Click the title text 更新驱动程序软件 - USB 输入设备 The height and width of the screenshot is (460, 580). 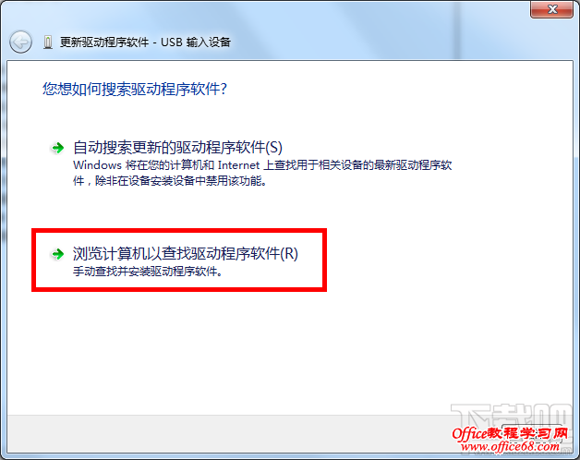tap(145, 42)
